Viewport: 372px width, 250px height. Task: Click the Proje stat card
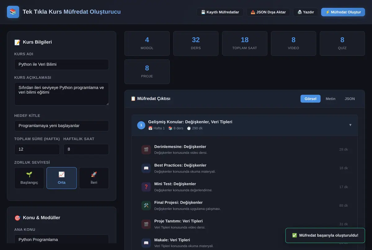147,72
